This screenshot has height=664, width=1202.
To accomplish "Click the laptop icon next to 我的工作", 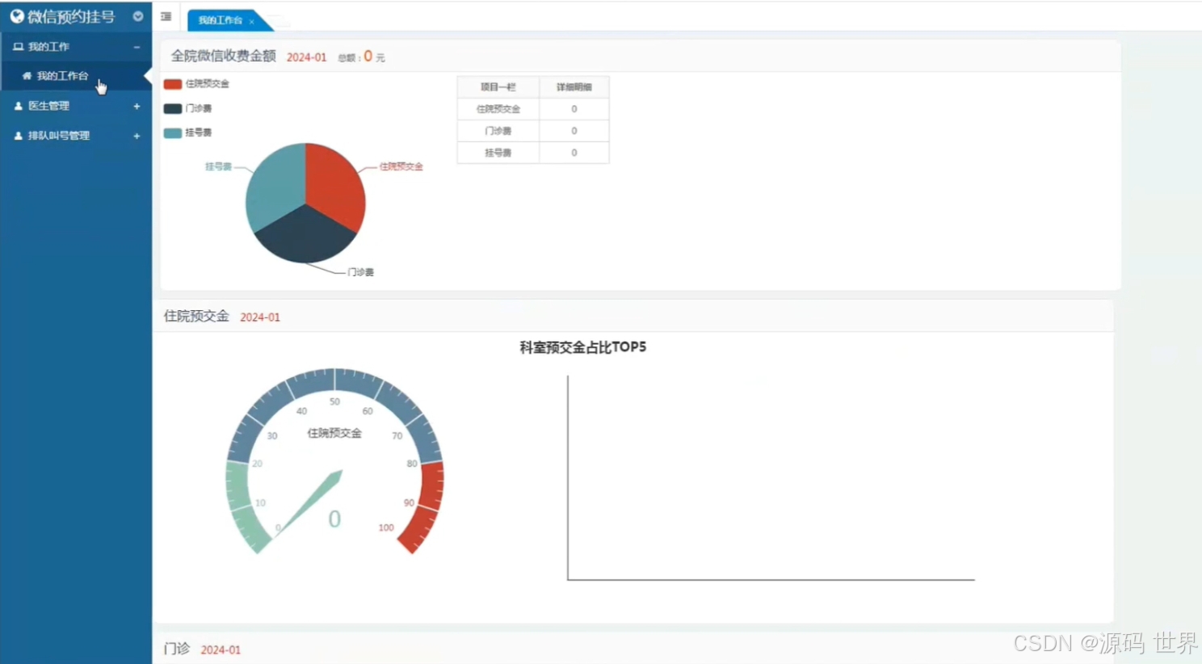I will point(18,47).
